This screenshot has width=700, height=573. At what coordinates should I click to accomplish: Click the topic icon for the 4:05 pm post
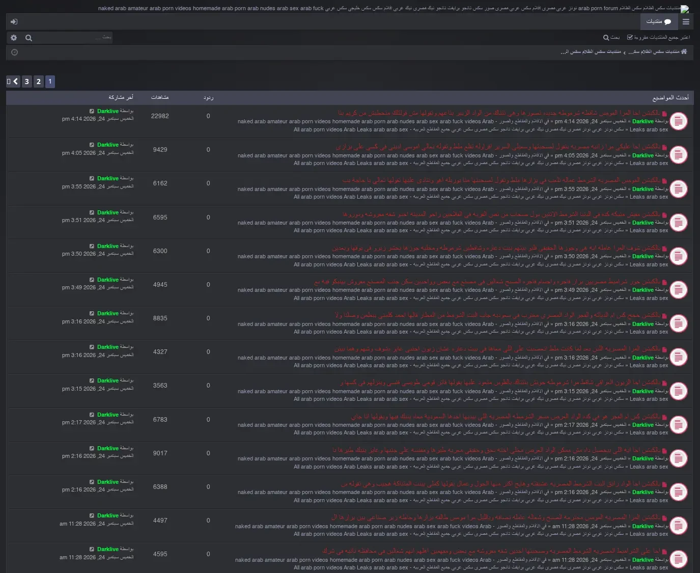678,155
